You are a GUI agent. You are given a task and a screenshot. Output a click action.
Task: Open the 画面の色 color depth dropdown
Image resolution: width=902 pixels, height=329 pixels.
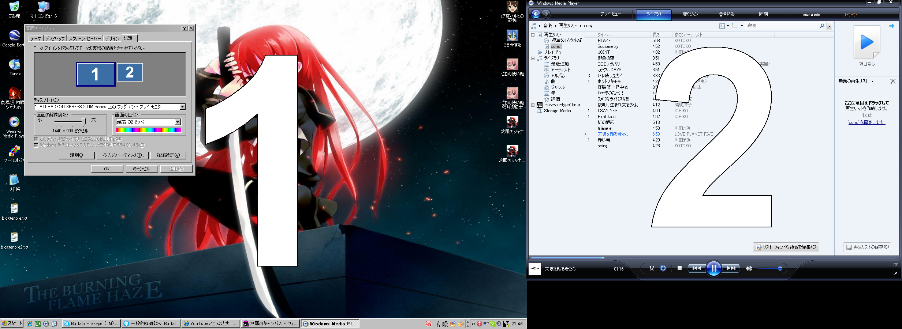click(178, 122)
